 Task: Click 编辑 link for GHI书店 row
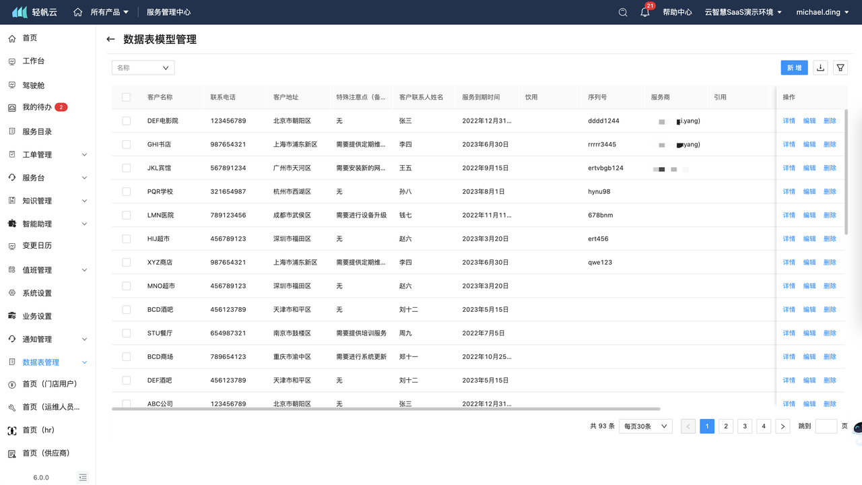tap(809, 144)
